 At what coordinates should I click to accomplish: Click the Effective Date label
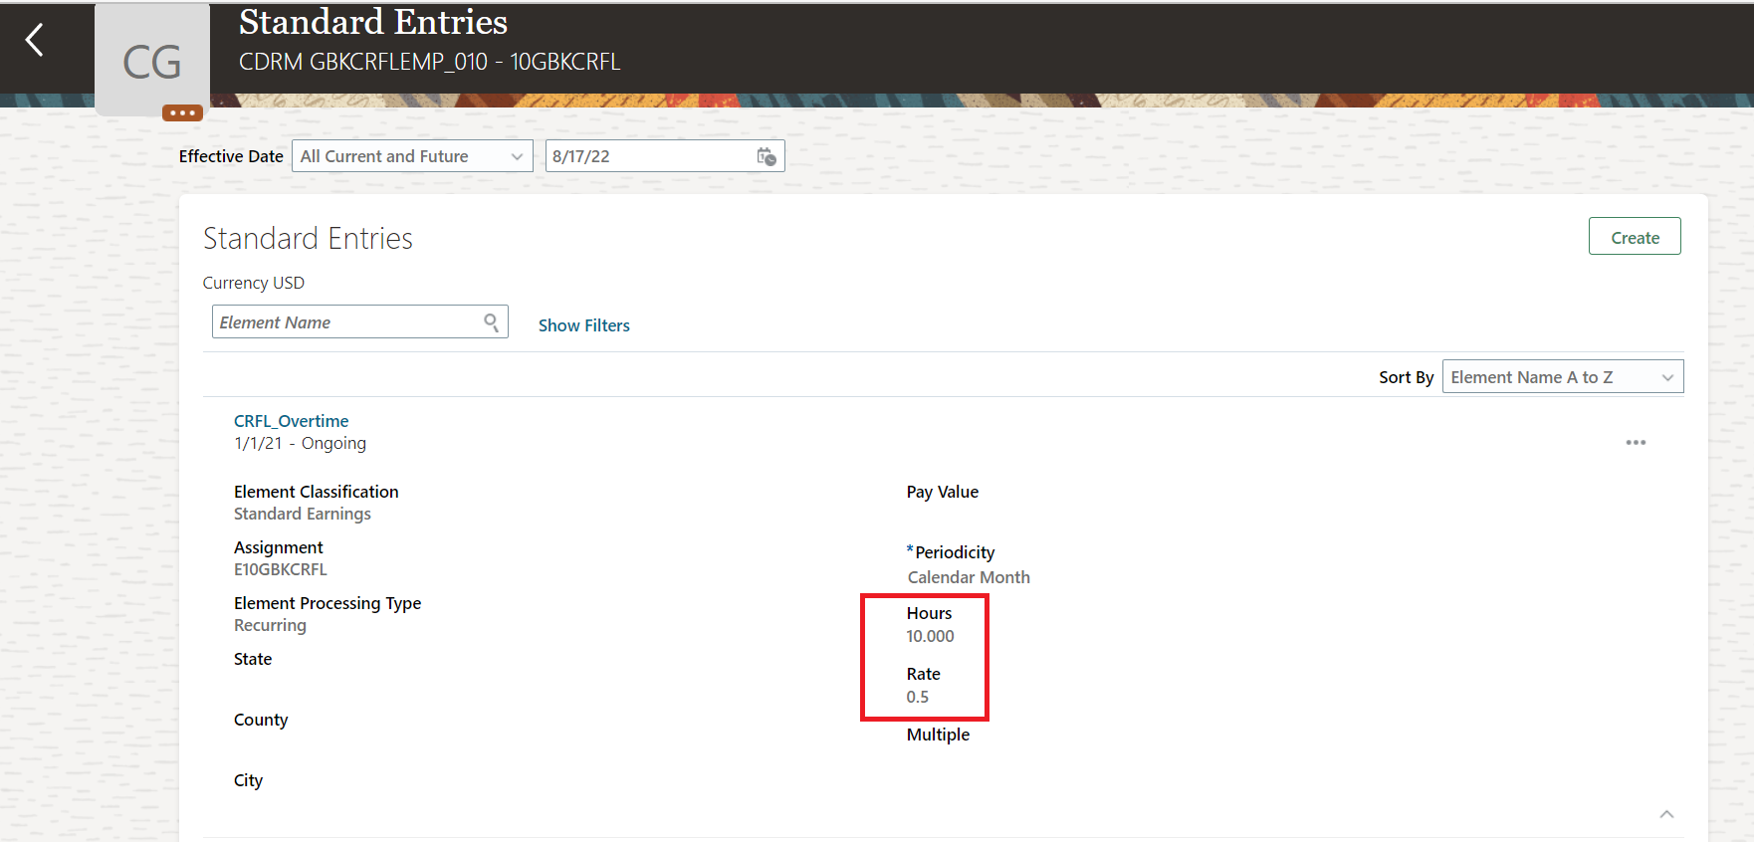[231, 156]
